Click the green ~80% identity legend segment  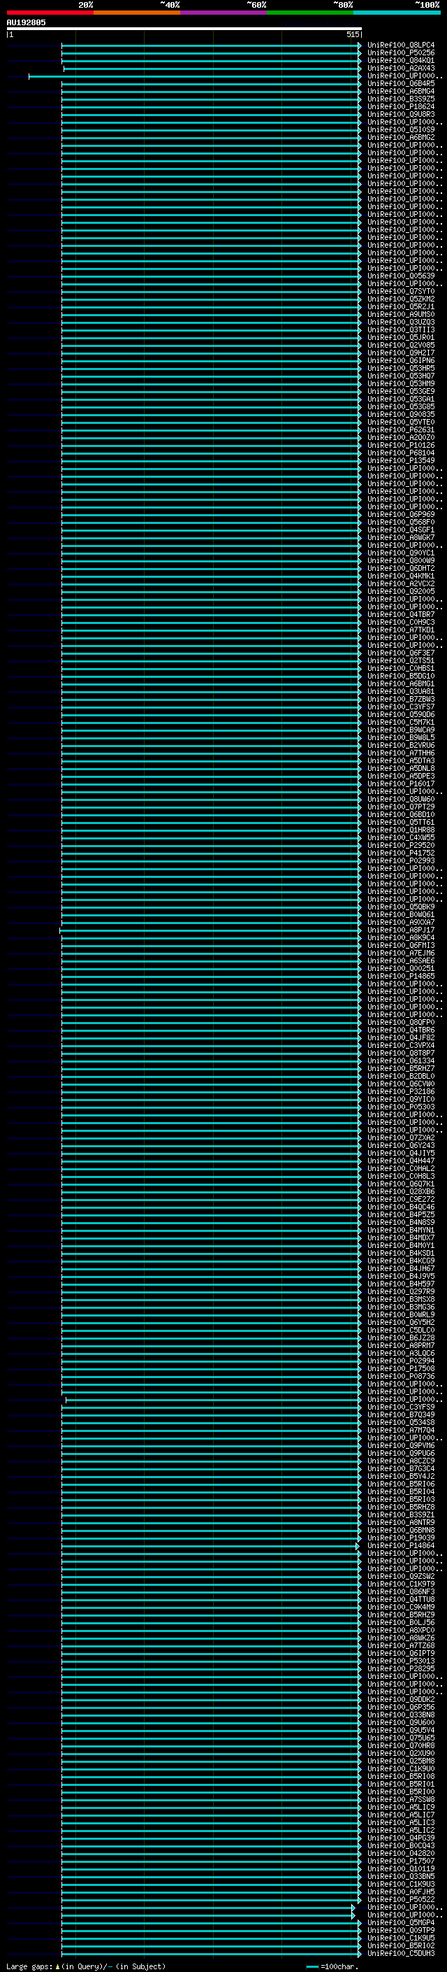pyautogui.click(x=309, y=13)
